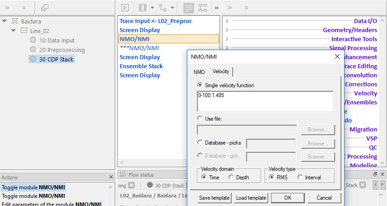Switch to the Velocity tab

coord(221,71)
